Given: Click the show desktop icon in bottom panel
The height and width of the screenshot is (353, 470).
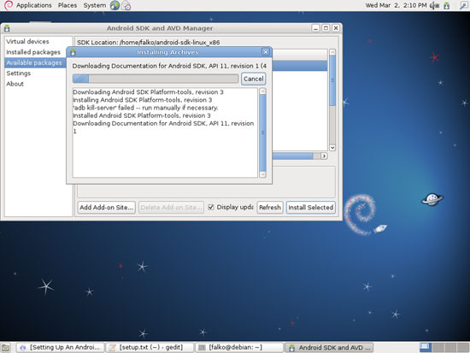Looking at the screenshot, I should coord(6,348).
